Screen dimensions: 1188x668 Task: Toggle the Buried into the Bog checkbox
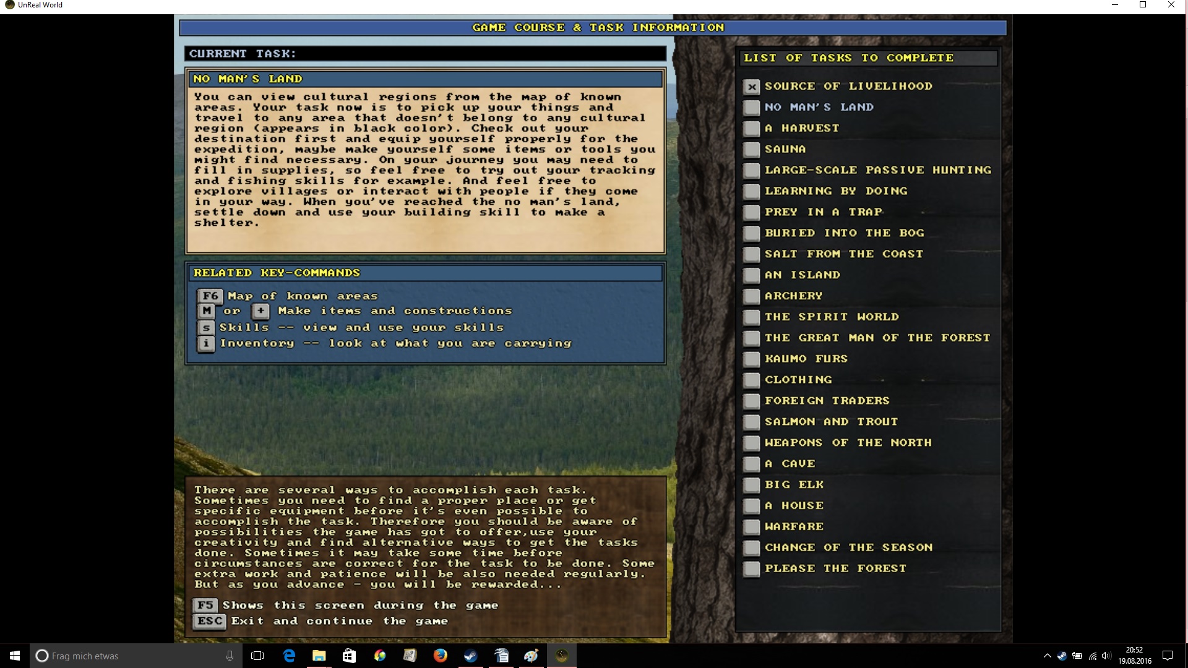pos(751,234)
